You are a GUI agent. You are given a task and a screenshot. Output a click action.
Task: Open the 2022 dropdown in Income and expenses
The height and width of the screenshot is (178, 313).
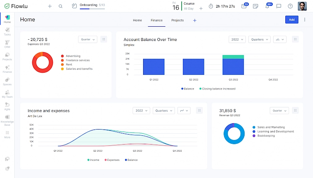coord(141,111)
